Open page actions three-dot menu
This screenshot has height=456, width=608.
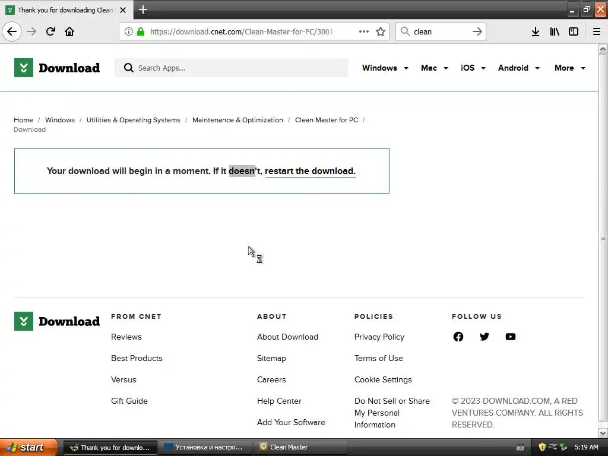click(x=364, y=31)
